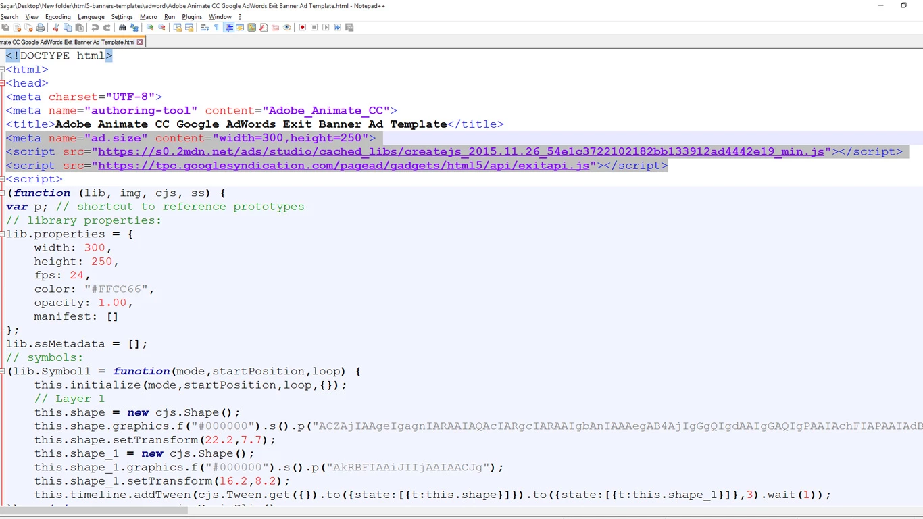
Task: Open the Language menu
Action: 91,17
